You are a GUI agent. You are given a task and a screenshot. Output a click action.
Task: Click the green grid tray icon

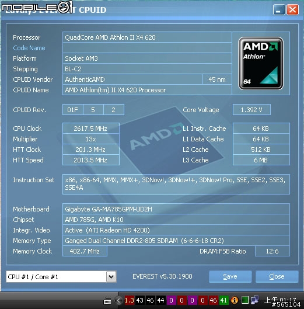[244, 300]
